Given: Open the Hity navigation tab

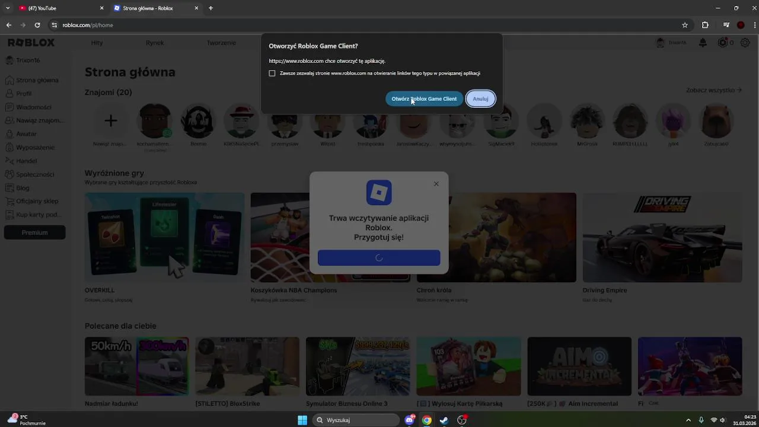Looking at the screenshot, I should pos(97,43).
